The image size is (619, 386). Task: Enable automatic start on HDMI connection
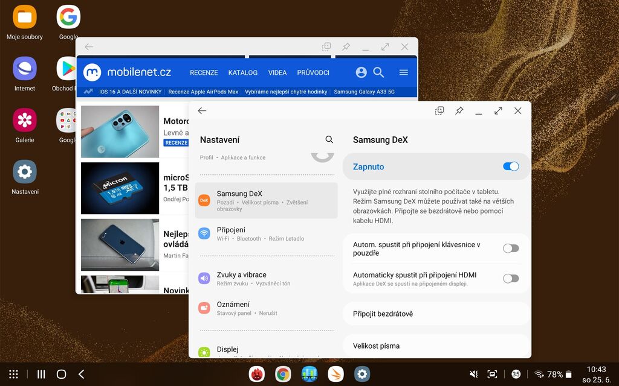(x=511, y=278)
